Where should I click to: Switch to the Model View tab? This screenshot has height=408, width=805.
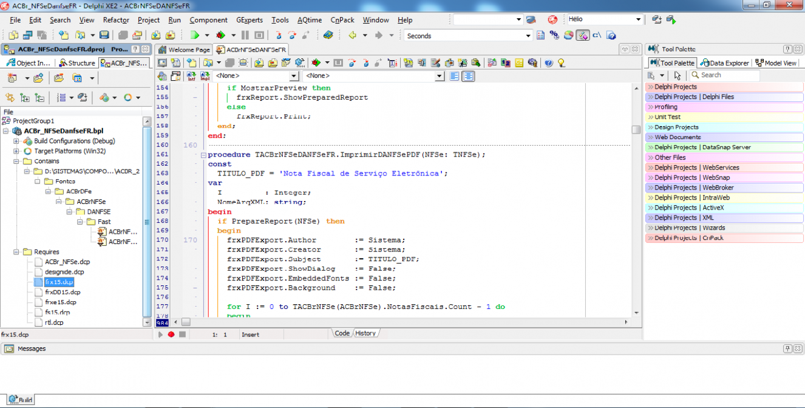click(x=776, y=63)
